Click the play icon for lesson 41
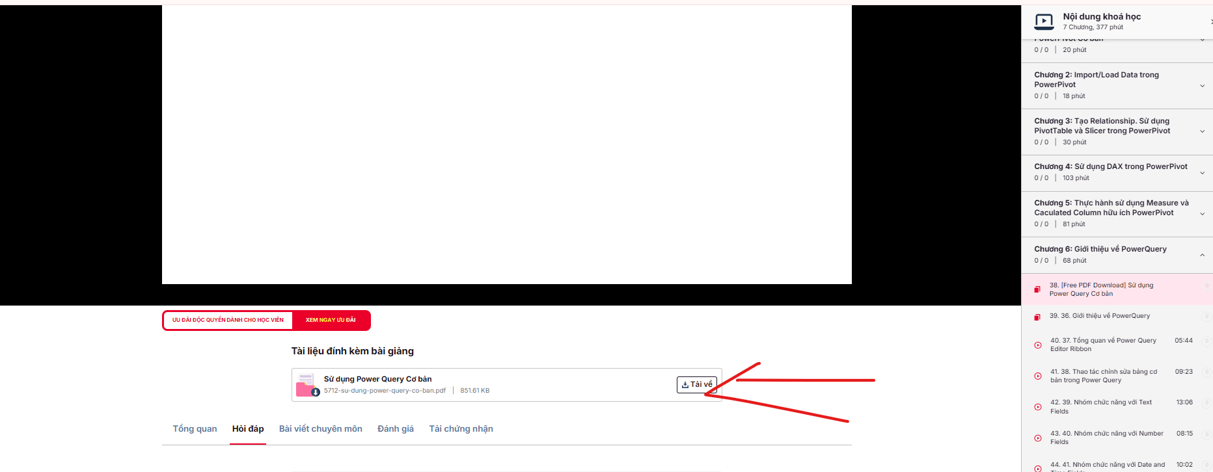Viewport: 1213px width, 472px height. point(1038,376)
